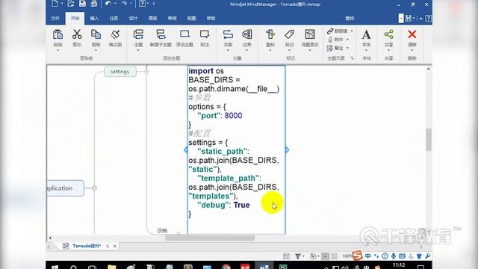Screen dimensions: 478x269
Task: Expand the Paste (粘贴) dropdown arrow
Action: pos(58,50)
